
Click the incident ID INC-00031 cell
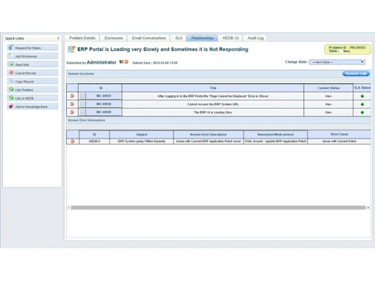point(103,96)
